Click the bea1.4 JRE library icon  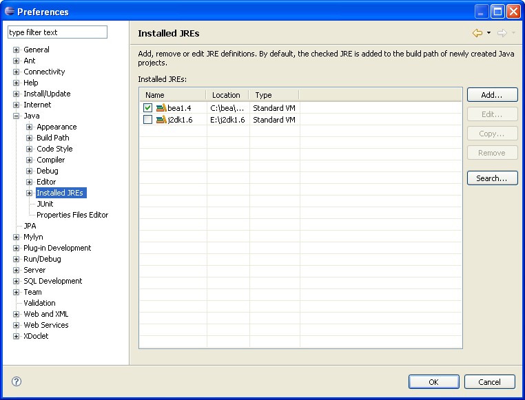(161, 108)
